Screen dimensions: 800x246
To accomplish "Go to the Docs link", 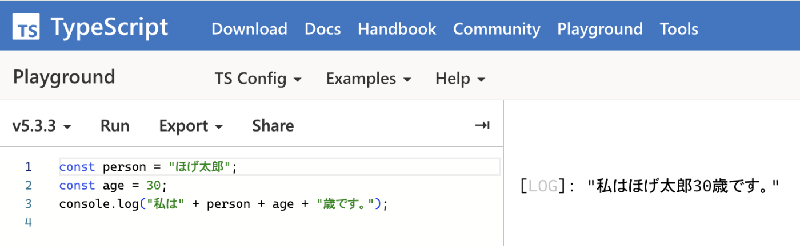I will [x=323, y=29].
